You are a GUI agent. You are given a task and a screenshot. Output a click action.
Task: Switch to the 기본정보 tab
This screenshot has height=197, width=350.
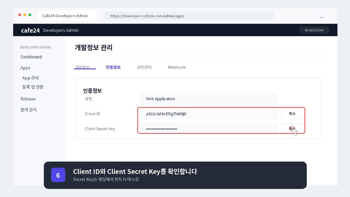pos(82,67)
